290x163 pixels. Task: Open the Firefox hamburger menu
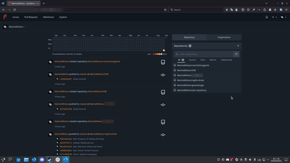286,10
